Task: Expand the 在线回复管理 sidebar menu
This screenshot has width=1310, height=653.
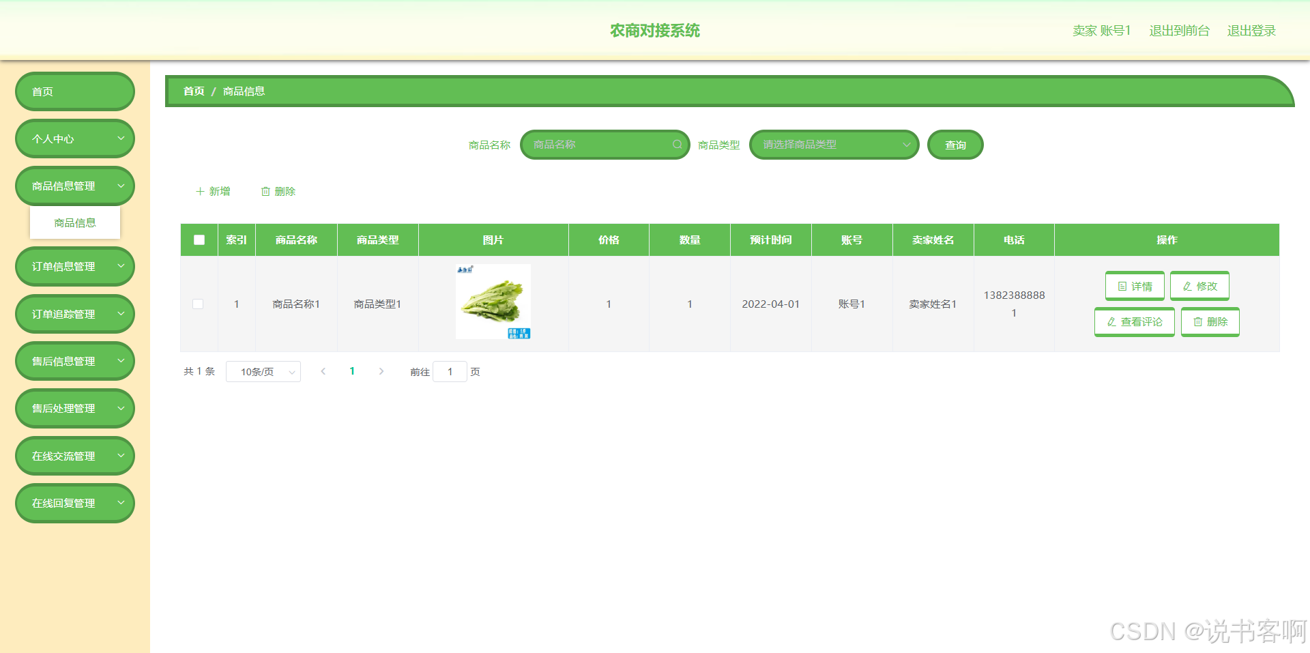Action: [75, 503]
